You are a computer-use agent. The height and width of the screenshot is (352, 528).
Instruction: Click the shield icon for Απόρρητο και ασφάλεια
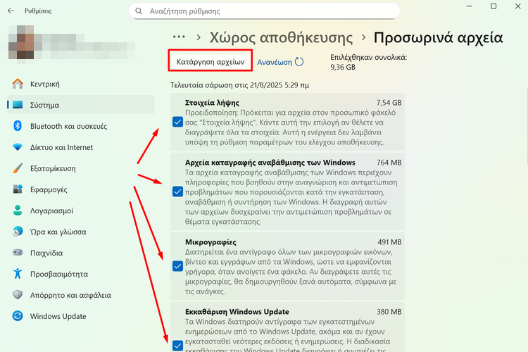click(x=18, y=295)
